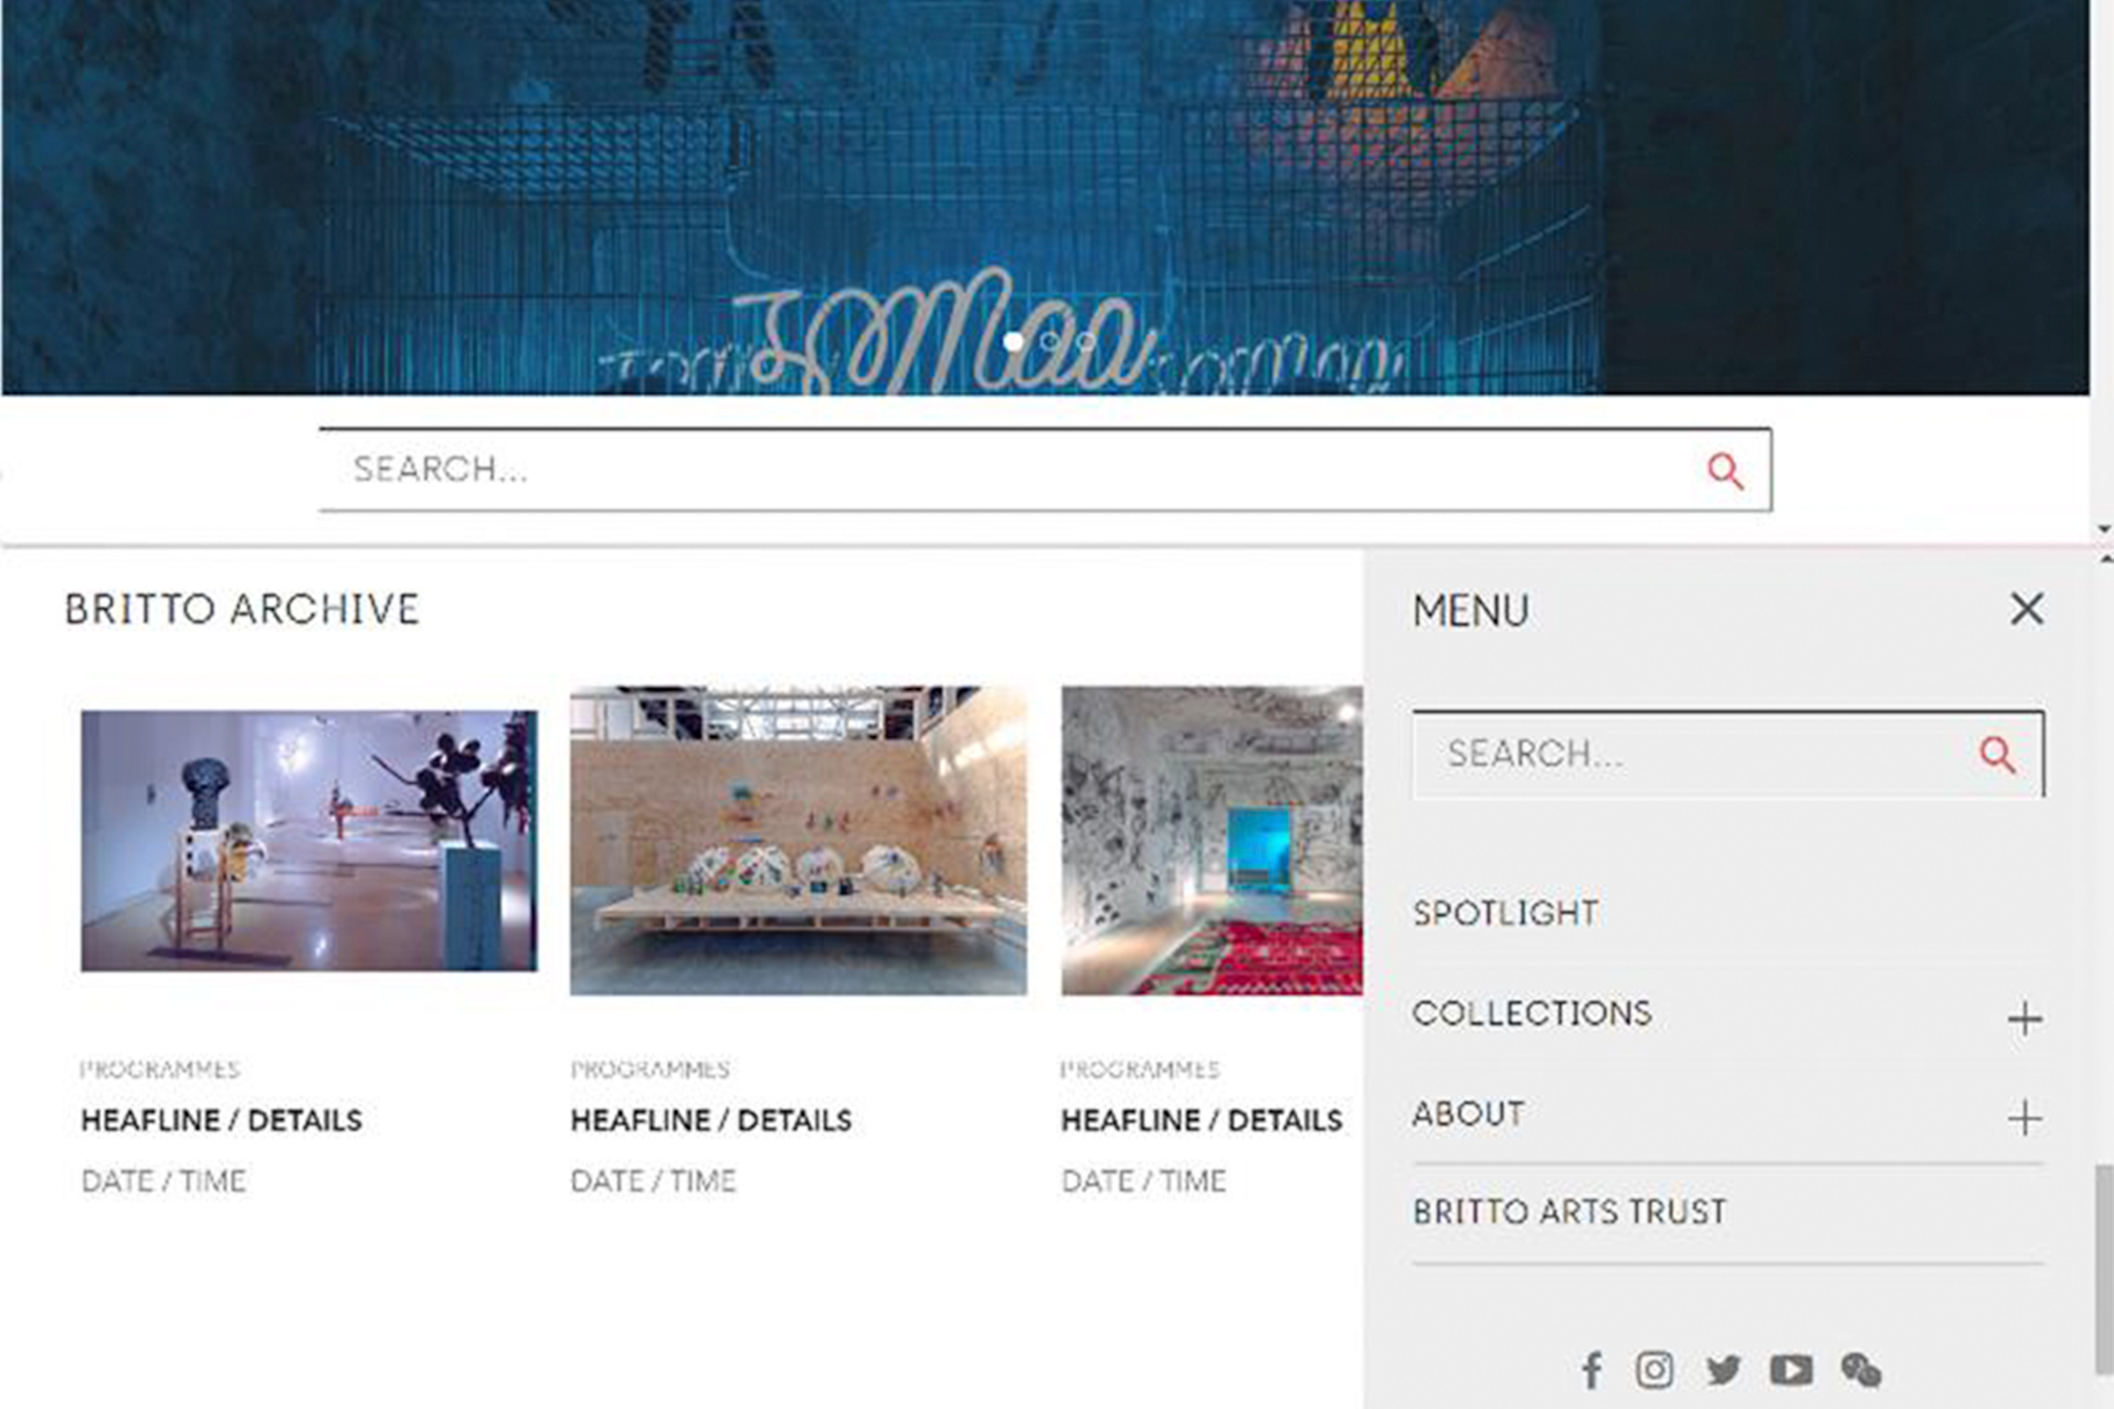Click the upper pane scroll down arrow
2114x1409 pixels.
(2104, 530)
